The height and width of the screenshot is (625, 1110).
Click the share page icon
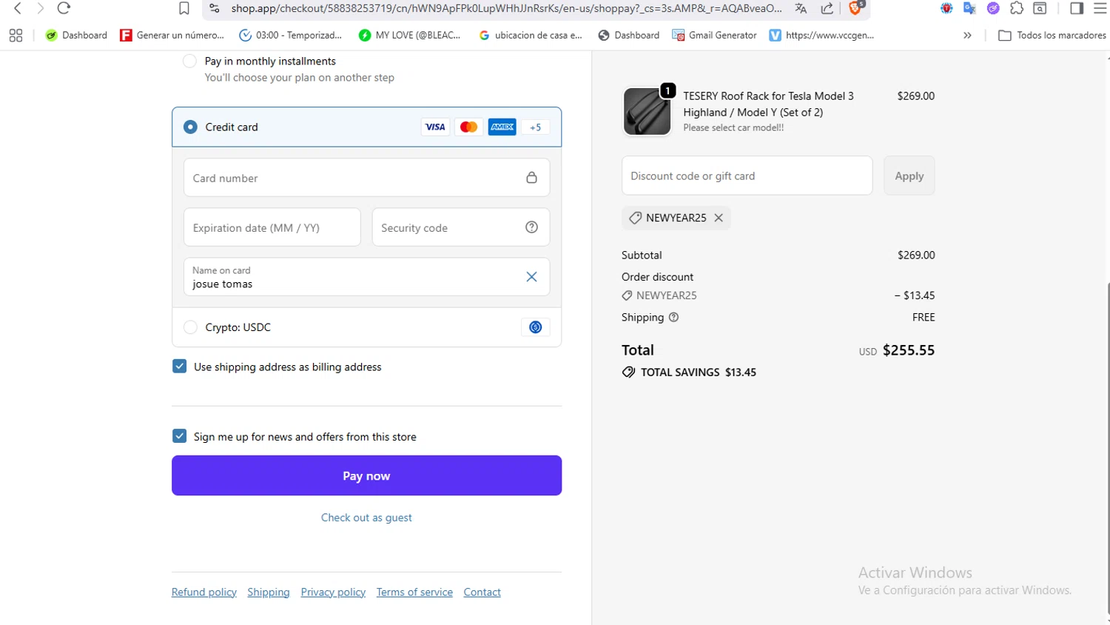click(827, 9)
